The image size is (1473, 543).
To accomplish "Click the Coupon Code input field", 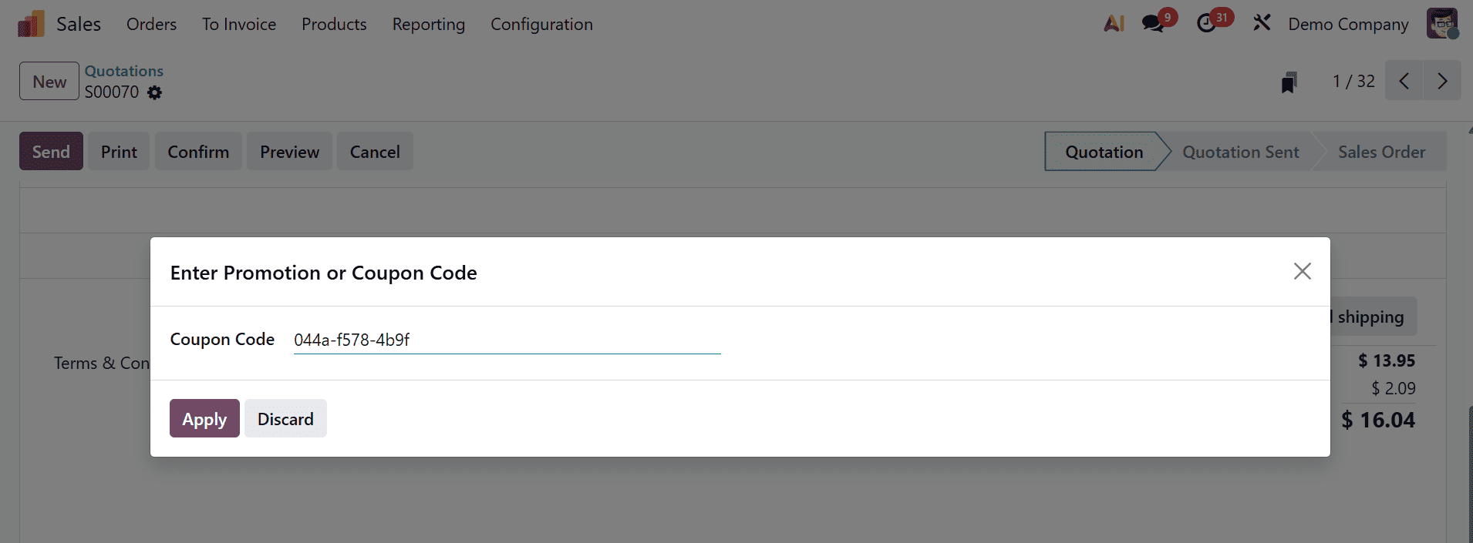I will [507, 340].
